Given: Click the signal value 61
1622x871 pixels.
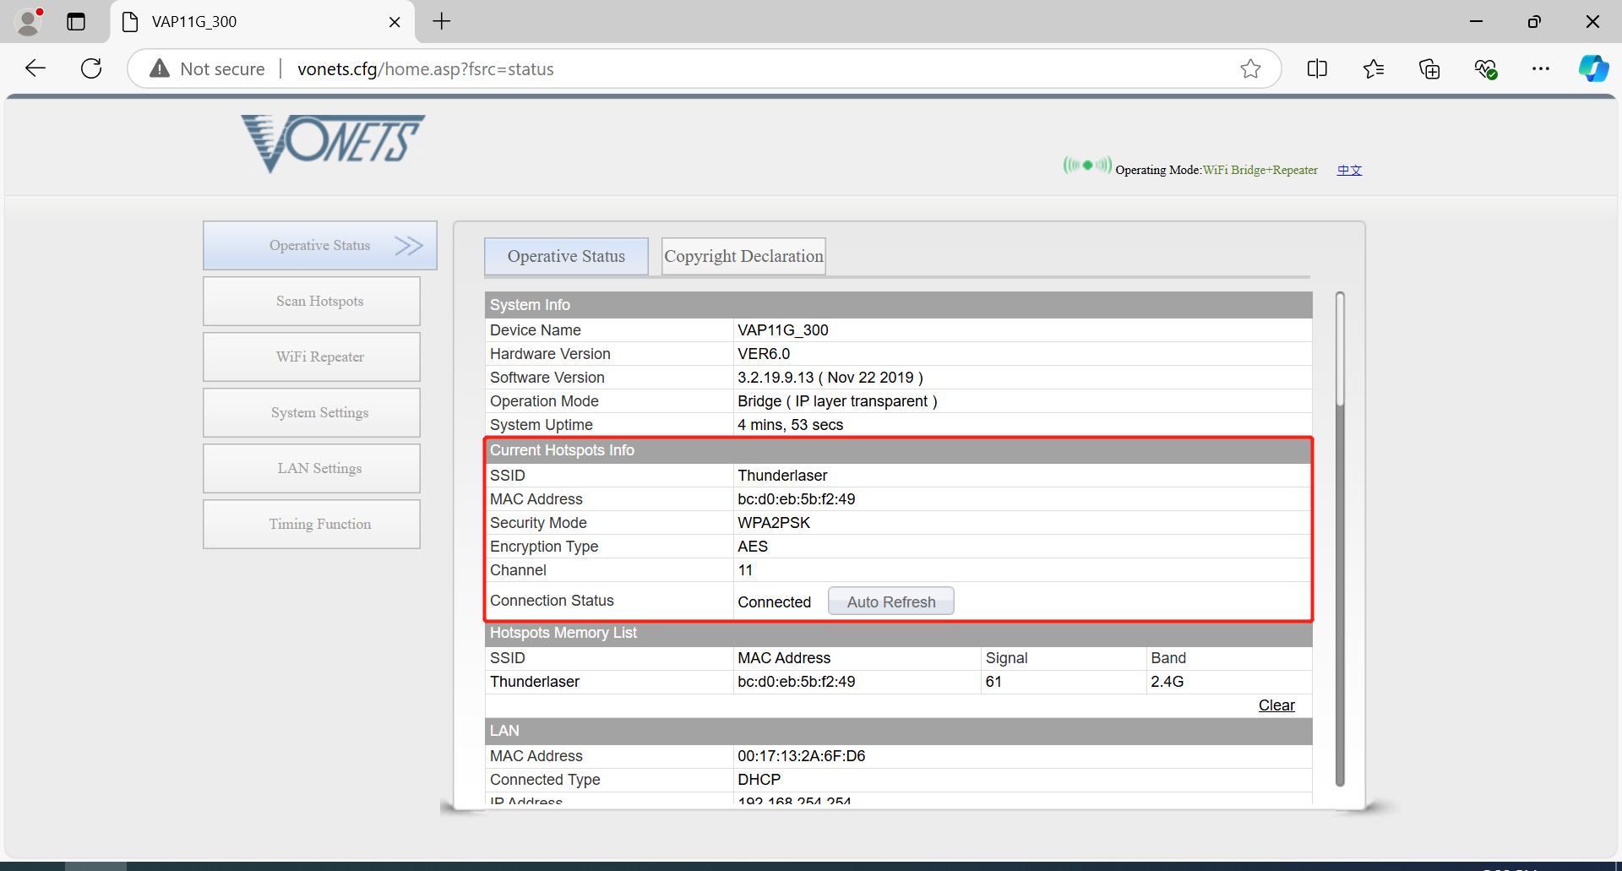Looking at the screenshot, I should (993, 682).
